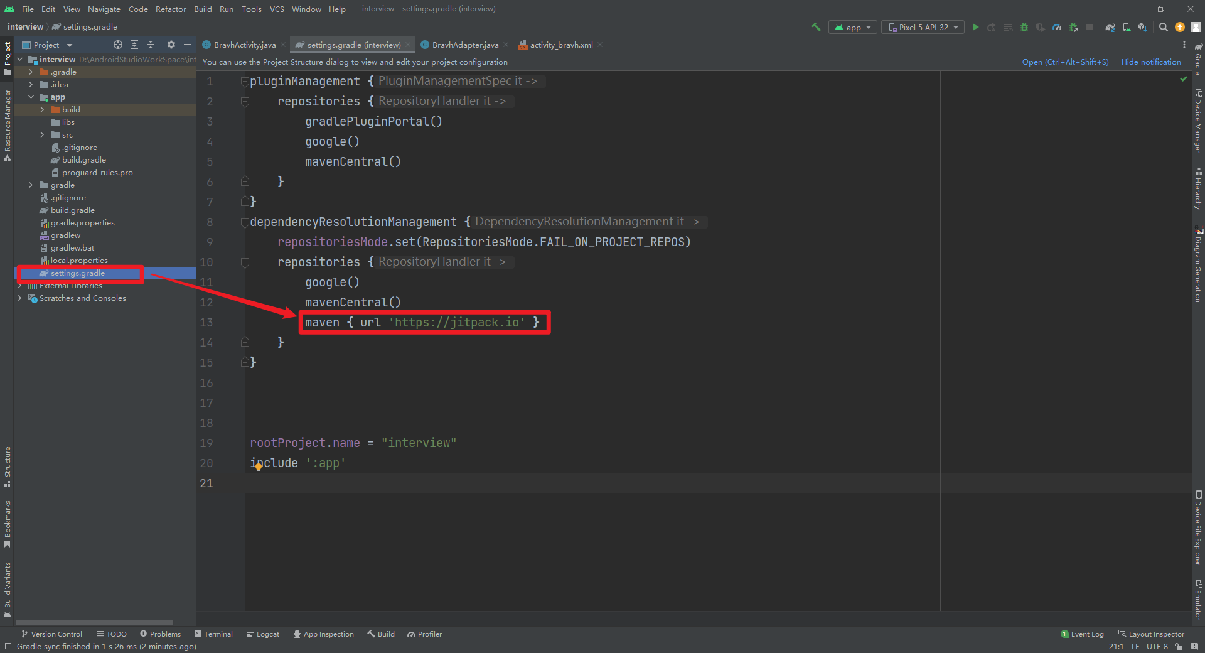The image size is (1205, 653).
Task: Open the Event Log button
Action: tap(1082, 634)
